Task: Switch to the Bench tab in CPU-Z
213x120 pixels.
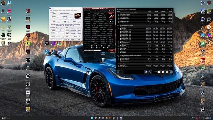Action: 72,11
